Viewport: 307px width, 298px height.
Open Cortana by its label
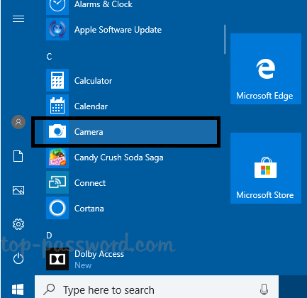(89, 209)
